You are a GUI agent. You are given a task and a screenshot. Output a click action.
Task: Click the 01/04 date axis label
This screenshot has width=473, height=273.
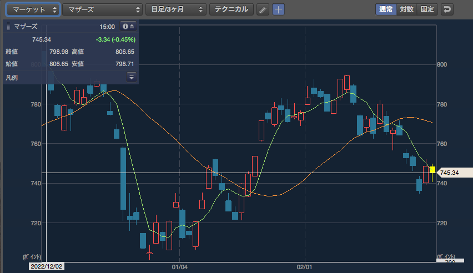180,267
